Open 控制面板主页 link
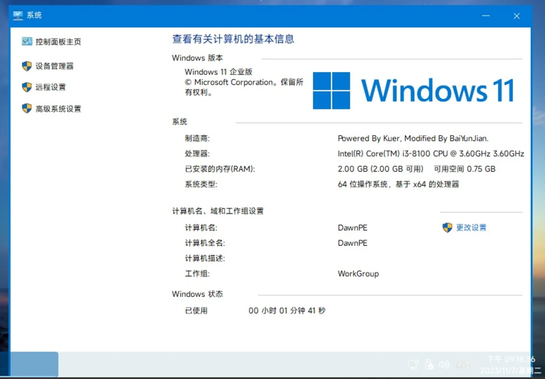The height and width of the screenshot is (379, 545). 59,42
